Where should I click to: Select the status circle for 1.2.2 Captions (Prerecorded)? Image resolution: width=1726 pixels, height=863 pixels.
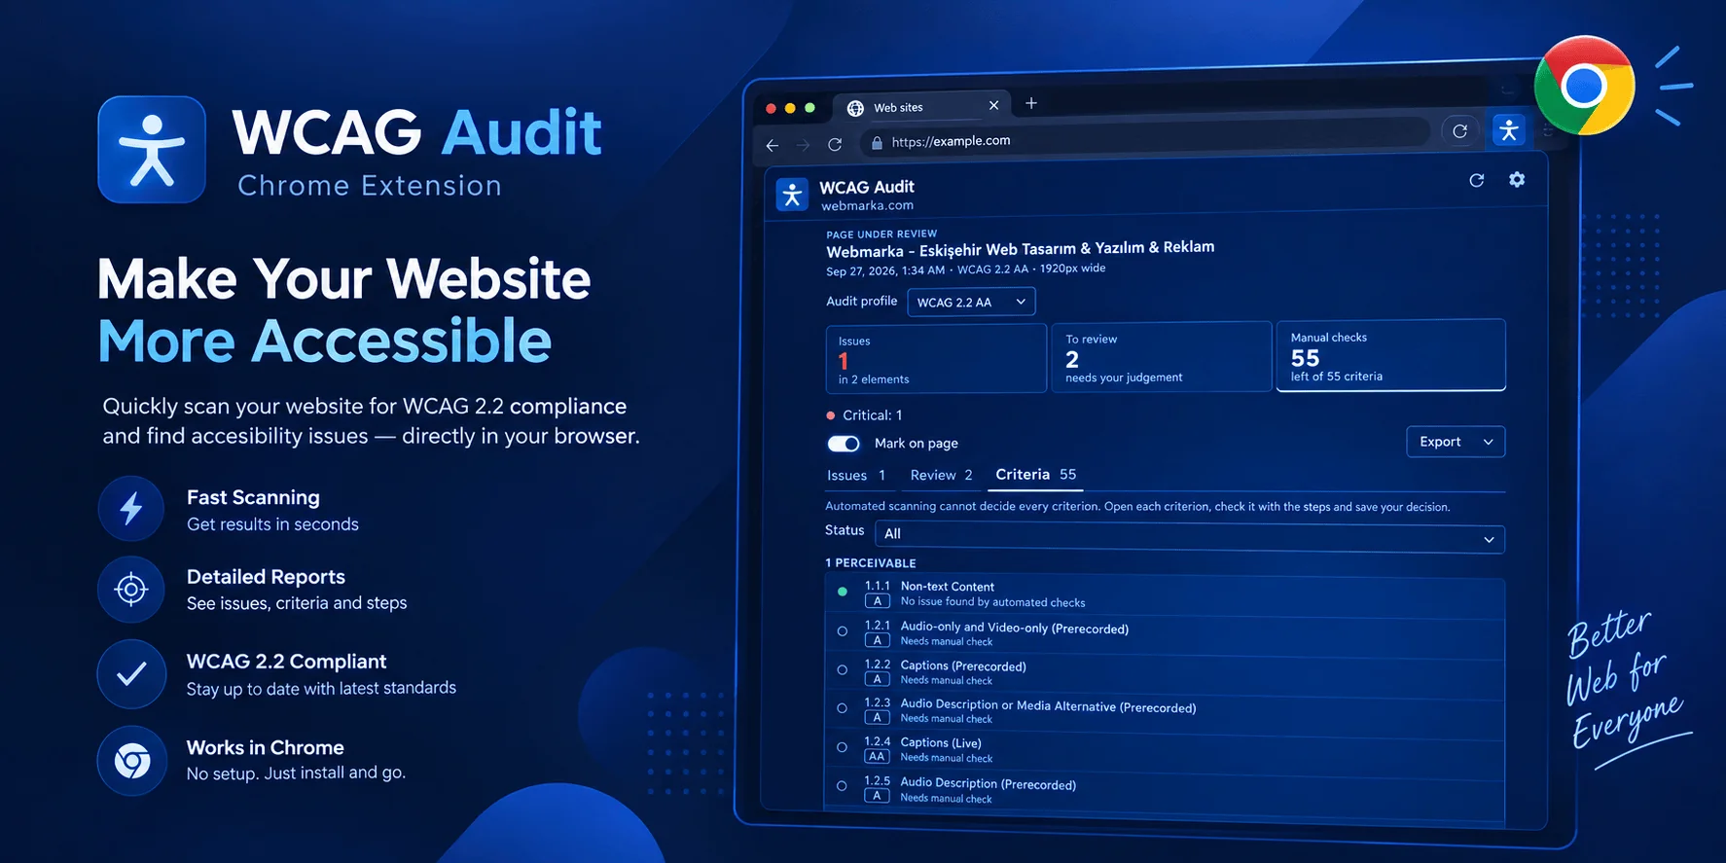[x=843, y=669]
